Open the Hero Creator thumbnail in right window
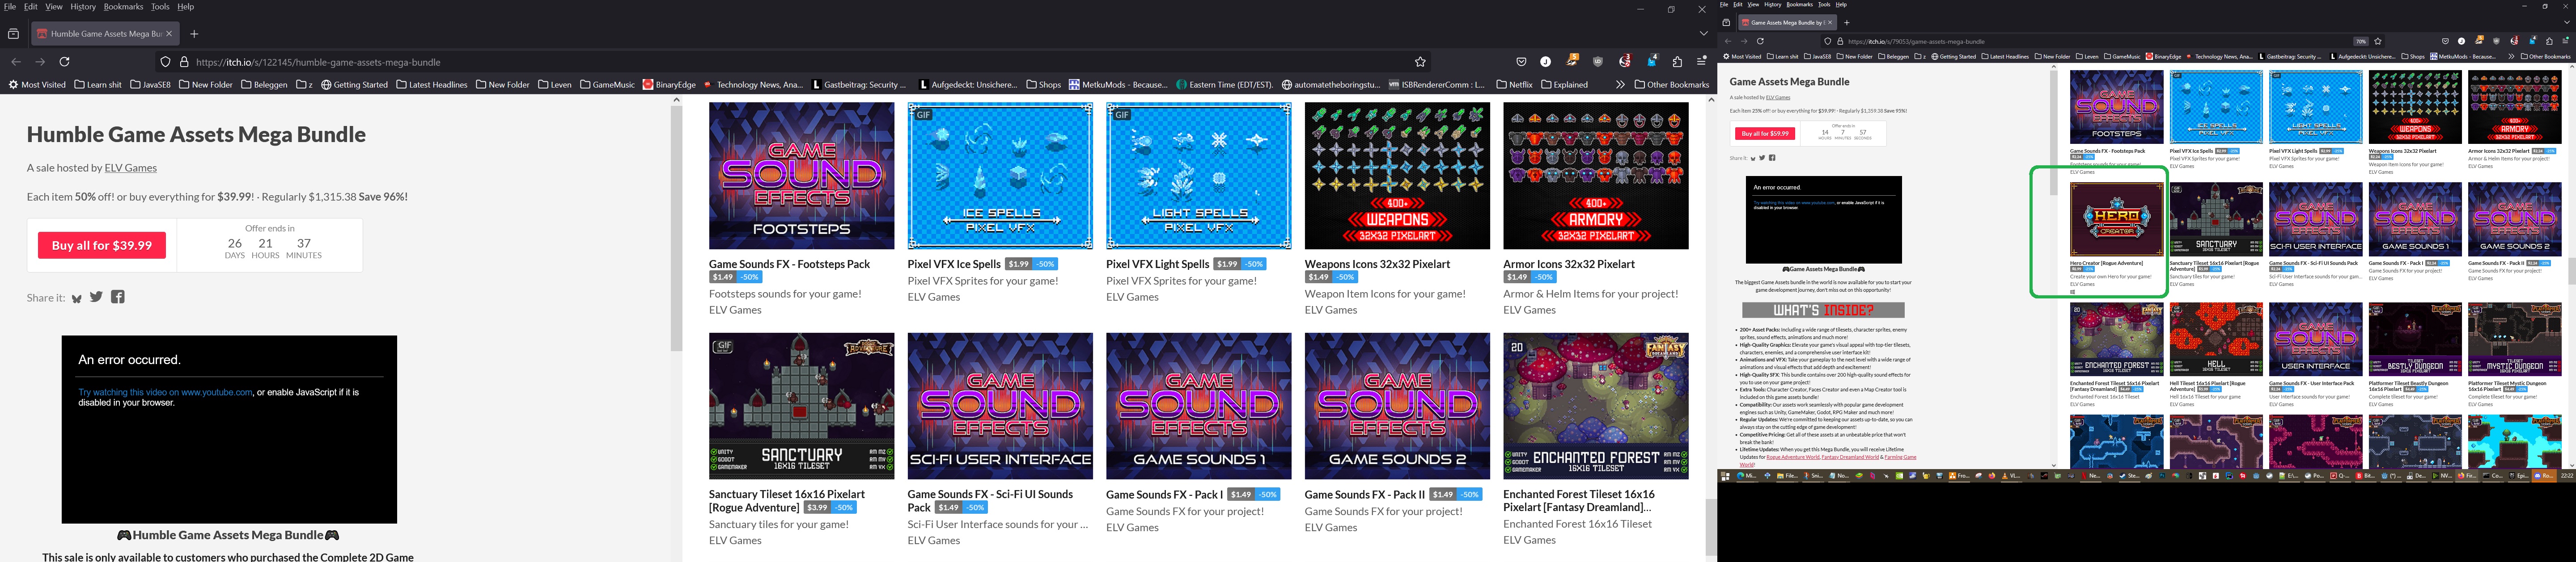 pyautogui.click(x=2116, y=220)
